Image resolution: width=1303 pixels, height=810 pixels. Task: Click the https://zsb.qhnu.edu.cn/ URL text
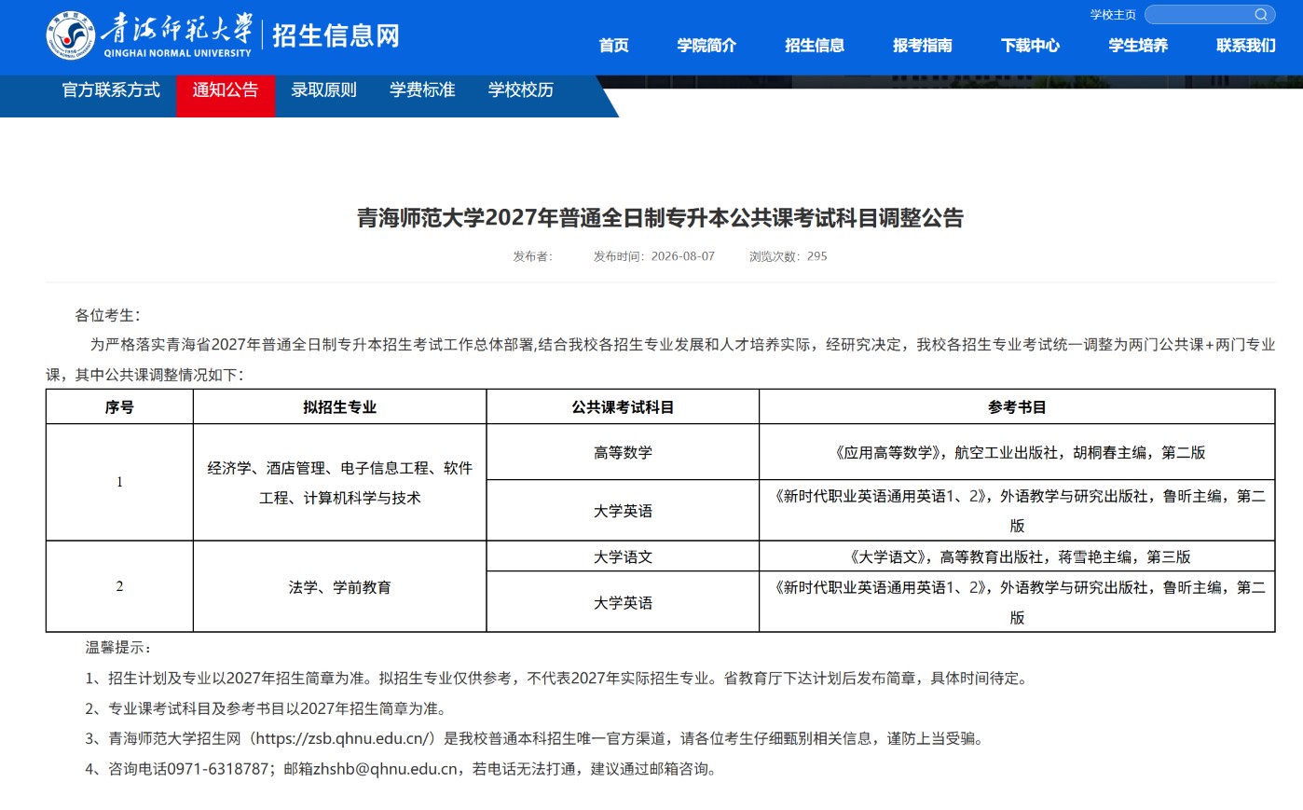click(342, 738)
